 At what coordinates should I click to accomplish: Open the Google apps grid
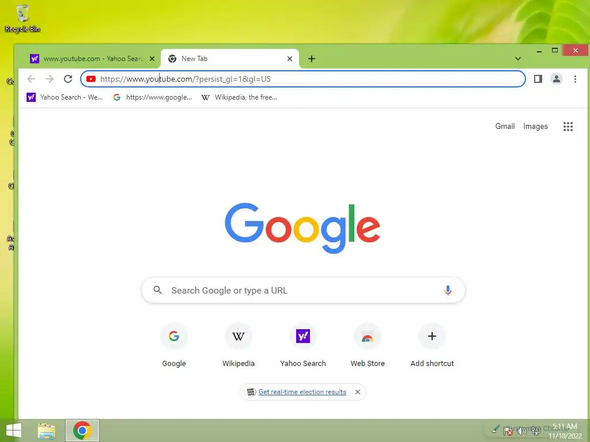(x=568, y=127)
